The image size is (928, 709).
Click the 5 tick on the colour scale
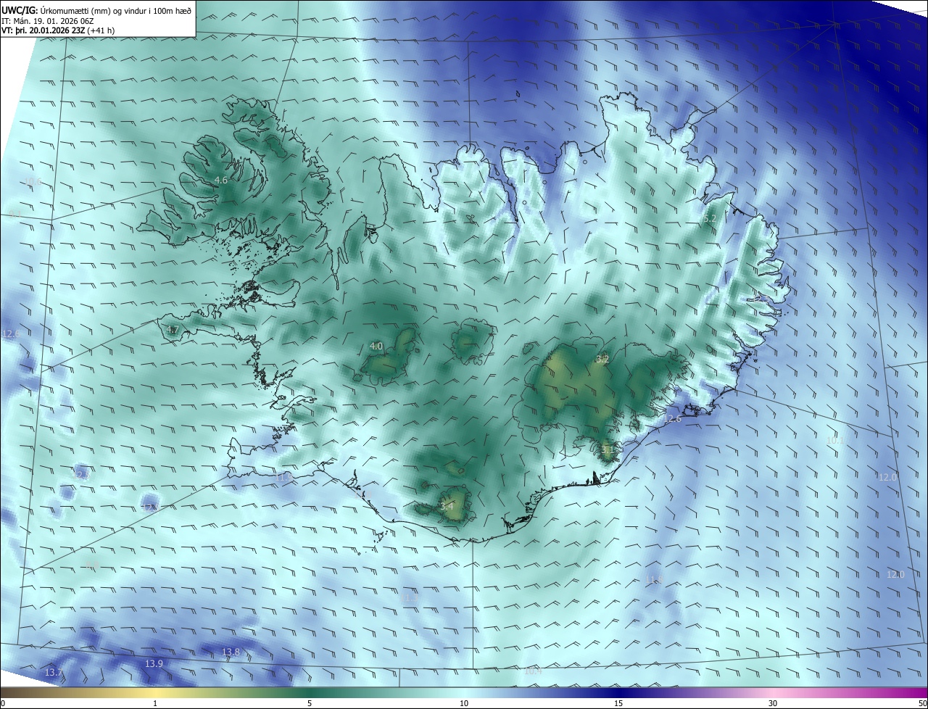point(310,704)
